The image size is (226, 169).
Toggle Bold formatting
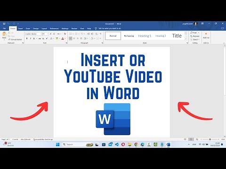coord(27,38)
